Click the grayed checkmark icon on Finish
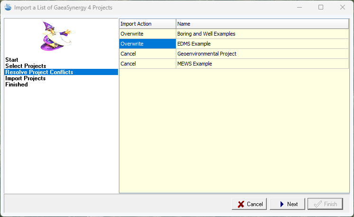Viewport: 354px width, 217px height. coord(318,204)
